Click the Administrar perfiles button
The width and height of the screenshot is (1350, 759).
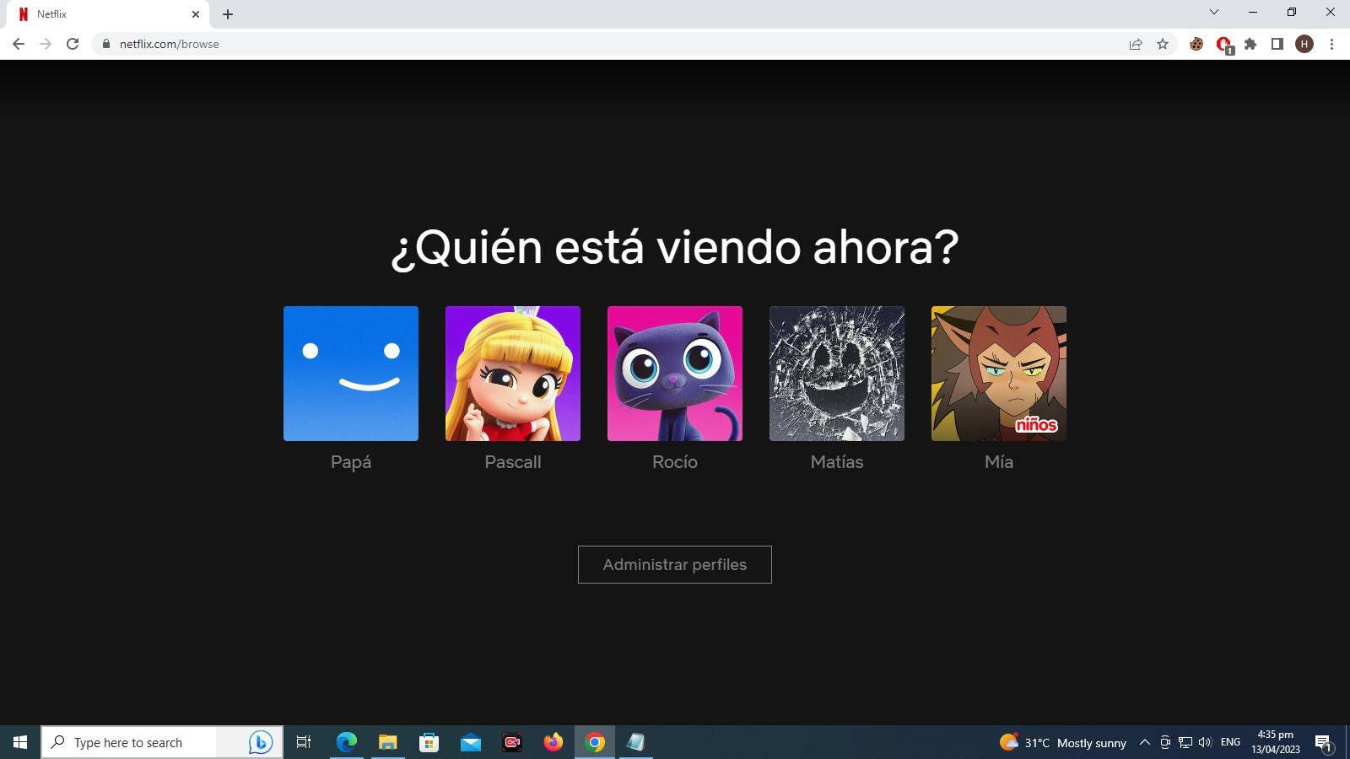click(x=675, y=565)
